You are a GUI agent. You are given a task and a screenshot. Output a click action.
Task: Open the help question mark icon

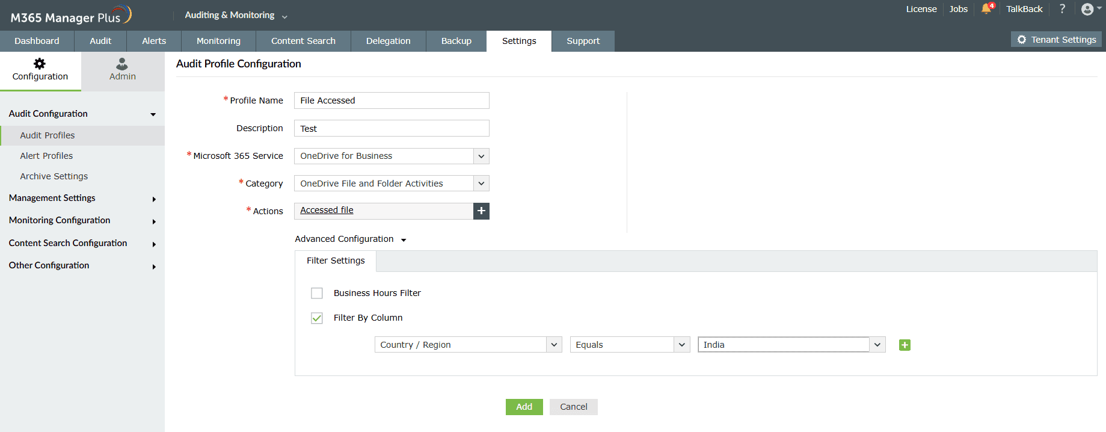pyautogui.click(x=1062, y=8)
